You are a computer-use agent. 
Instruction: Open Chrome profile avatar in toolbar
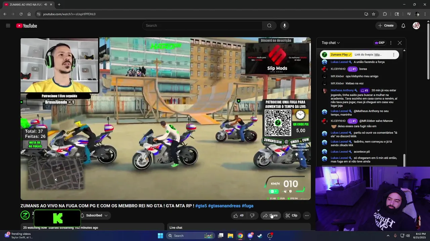(417, 14)
